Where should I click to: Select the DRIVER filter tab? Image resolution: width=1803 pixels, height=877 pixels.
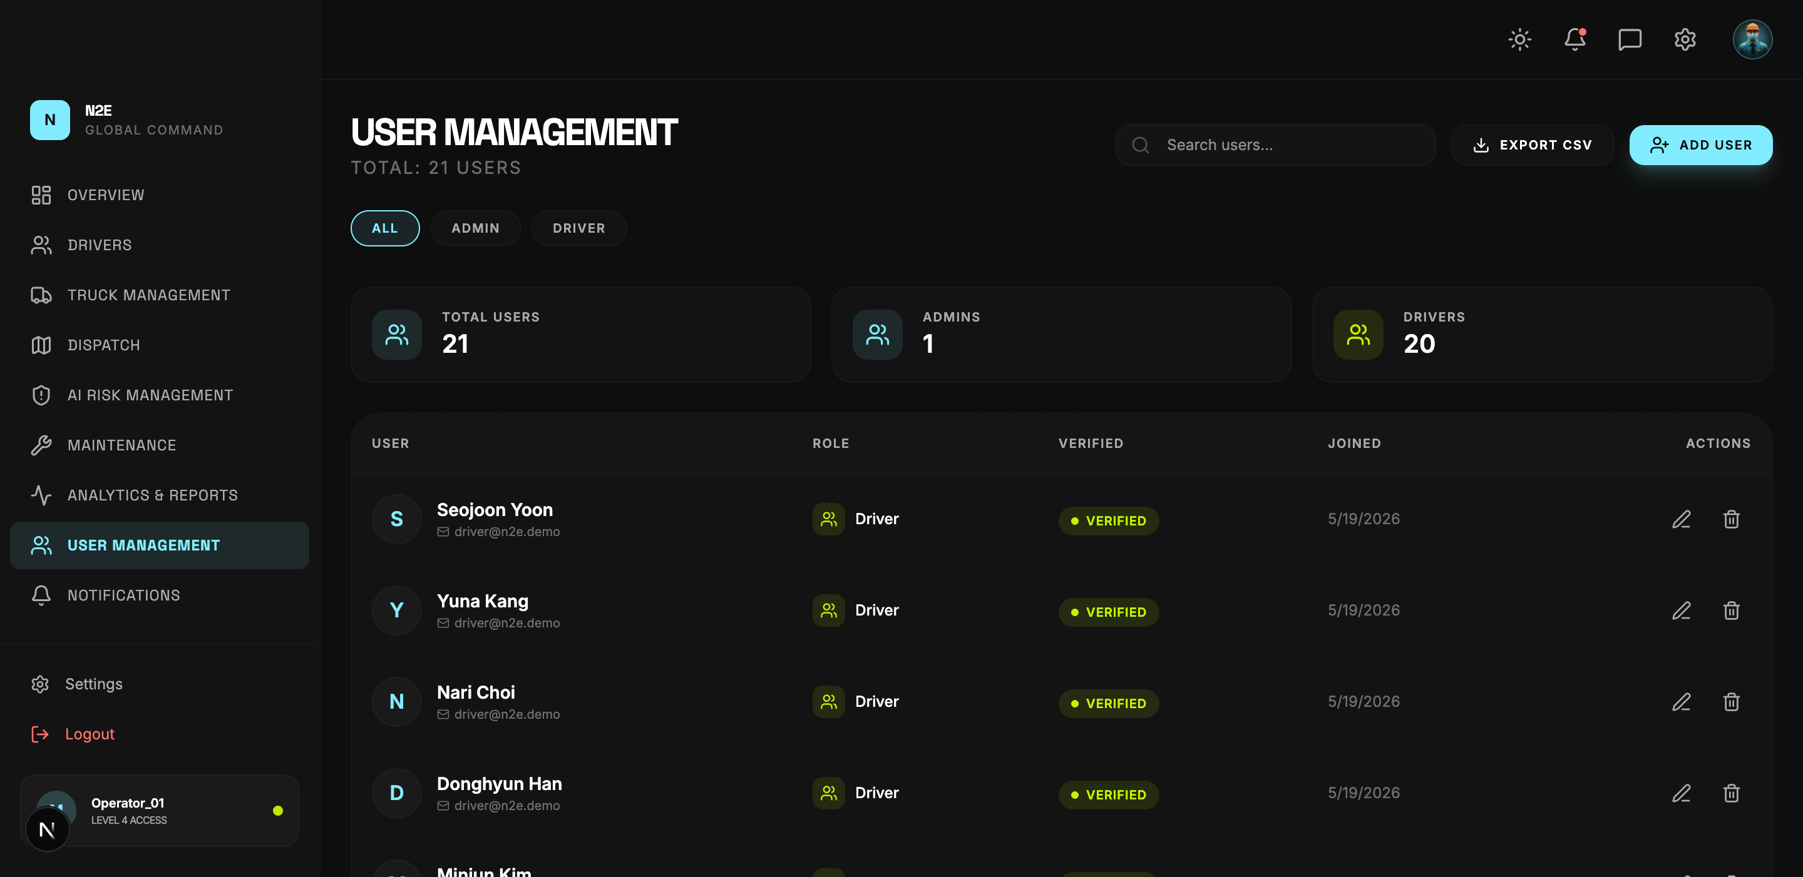coord(579,228)
